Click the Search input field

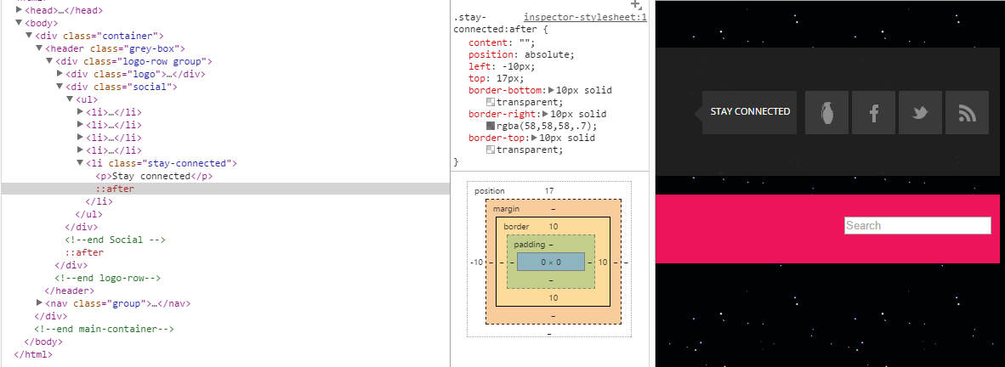917,226
